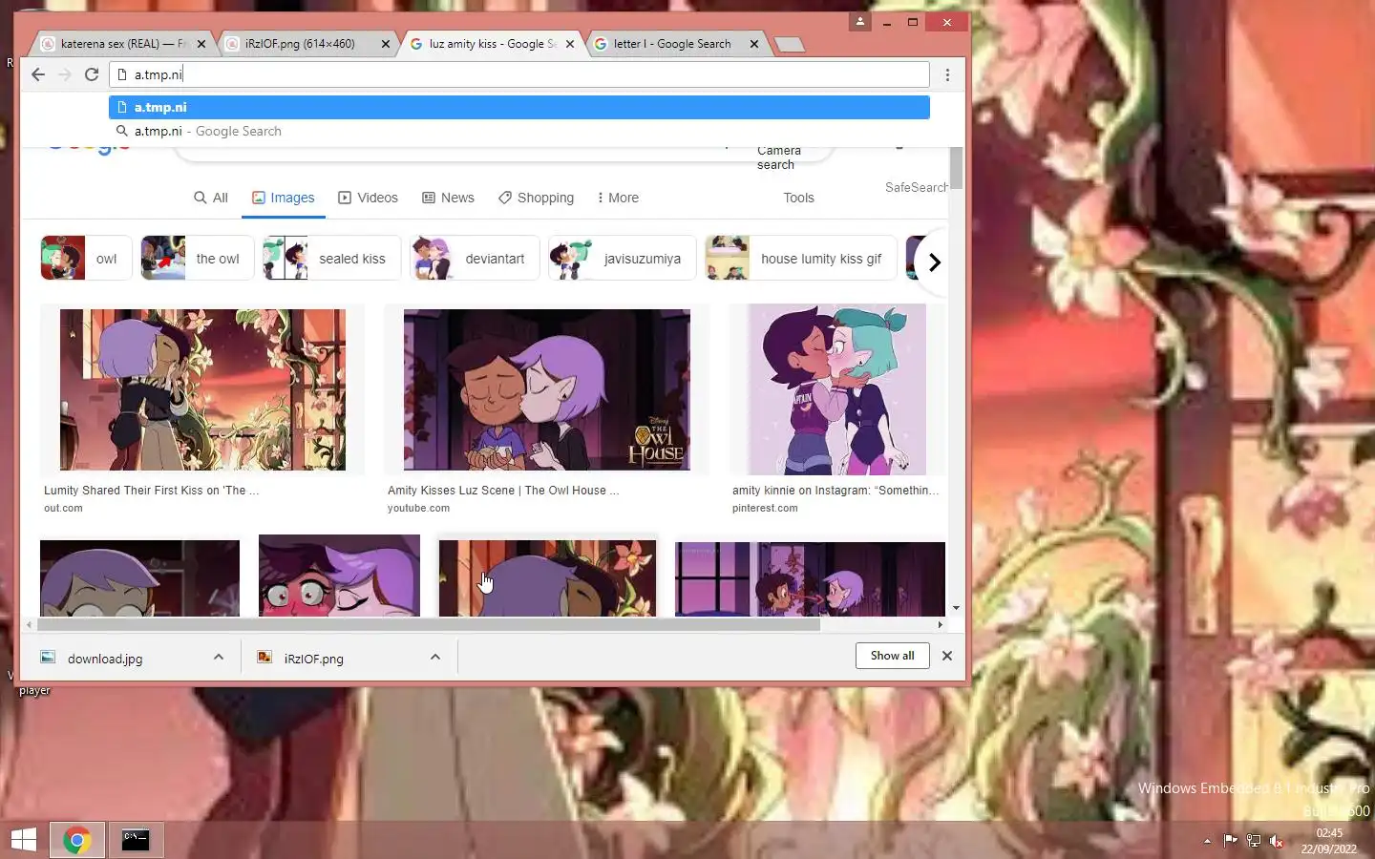Click 'Amity Kisses Luz Scene' title
Viewport: 1375px width, 859px height.
coord(502,491)
